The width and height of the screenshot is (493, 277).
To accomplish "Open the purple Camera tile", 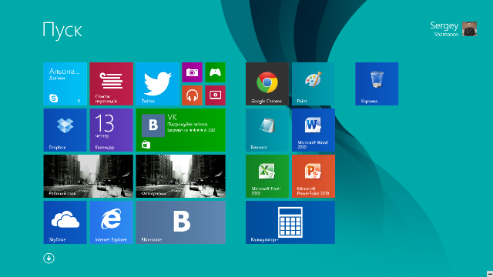I will (192, 72).
